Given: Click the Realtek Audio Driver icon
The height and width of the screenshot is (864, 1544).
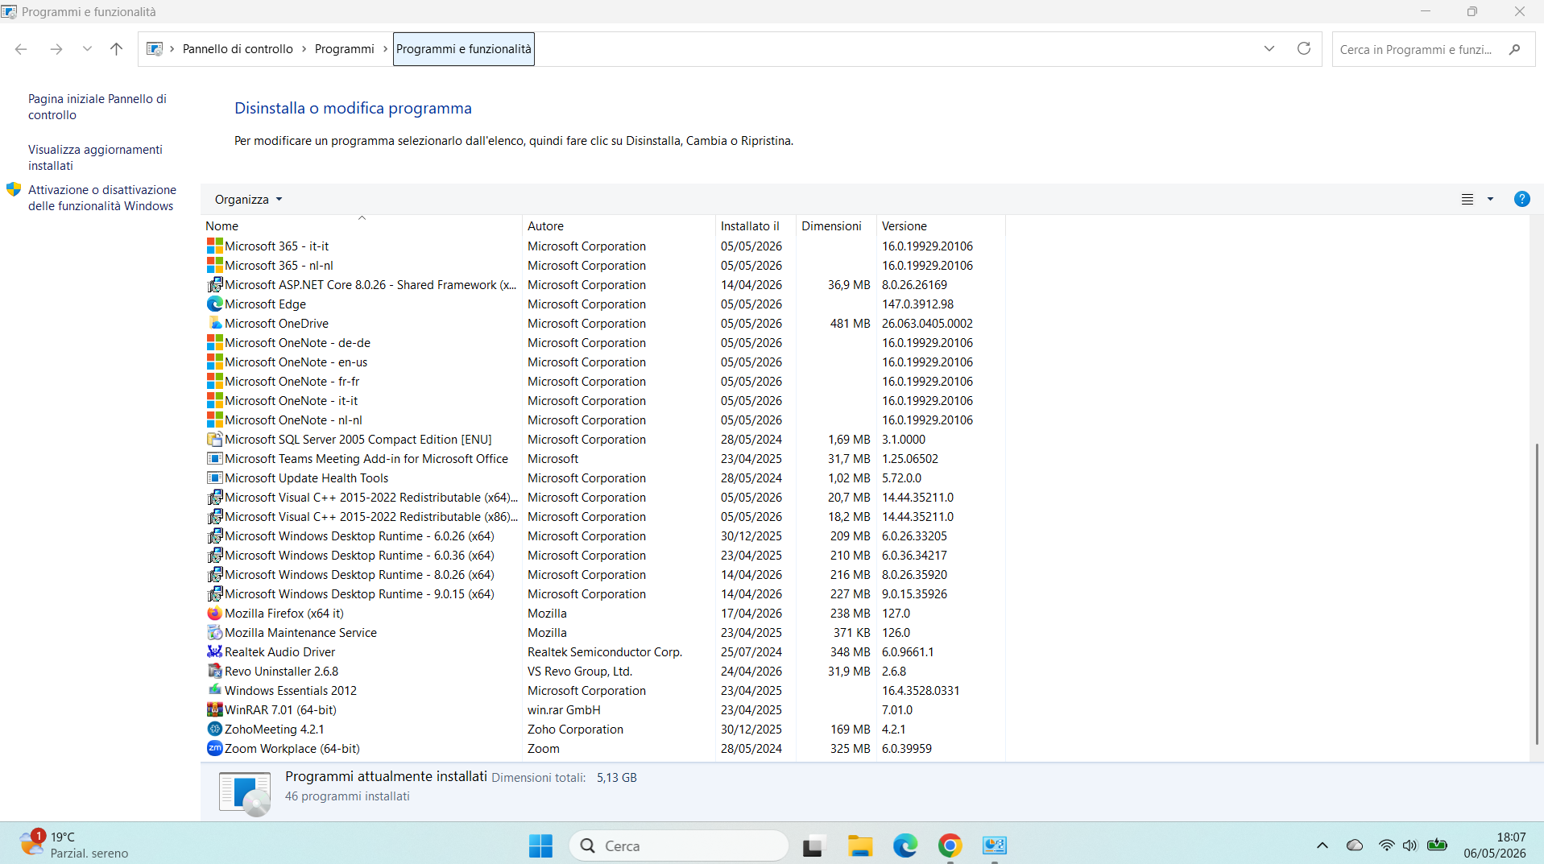Looking at the screenshot, I should [x=214, y=652].
